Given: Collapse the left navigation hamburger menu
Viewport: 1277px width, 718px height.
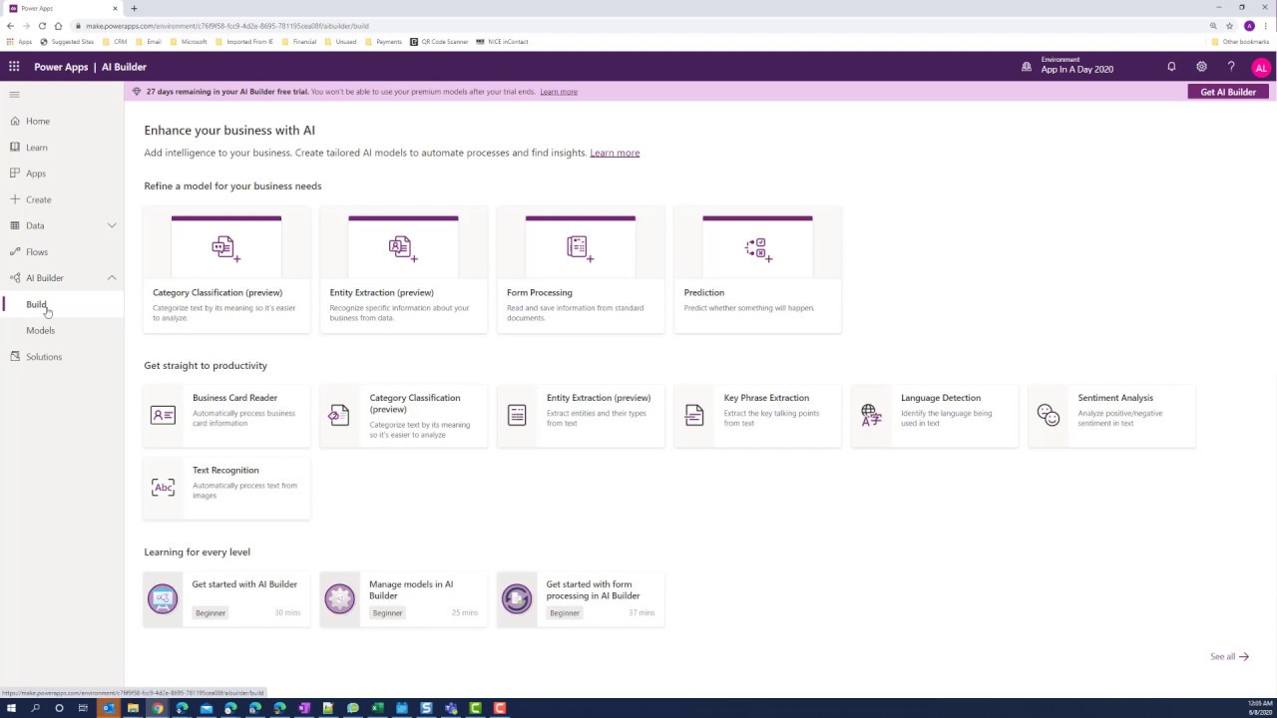Looking at the screenshot, I should tap(14, 95).
